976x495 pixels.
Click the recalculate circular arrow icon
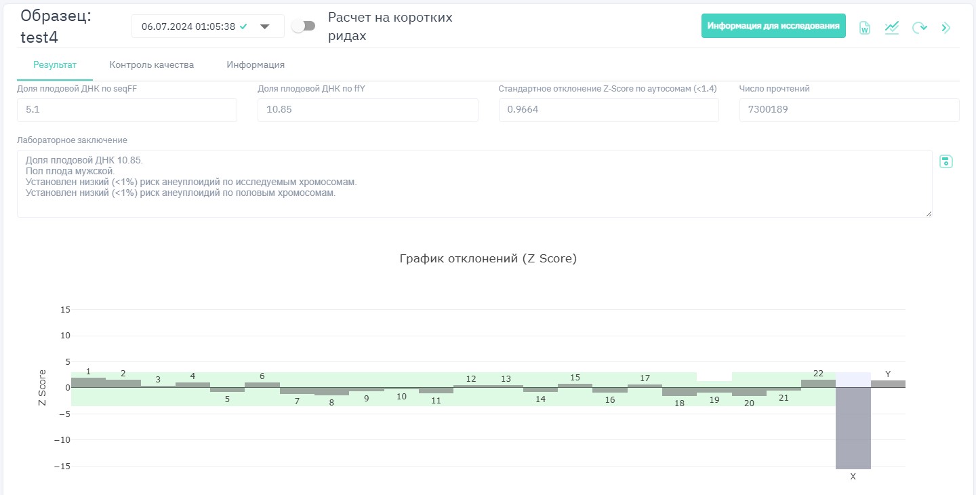point(919,28)
